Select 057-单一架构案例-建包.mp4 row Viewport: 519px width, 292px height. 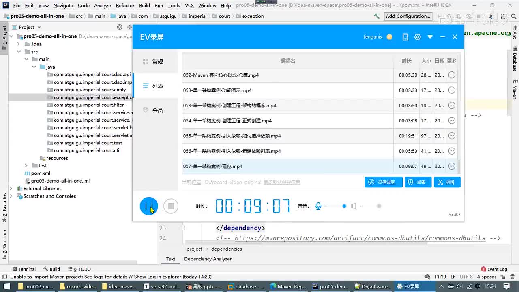[320, 166]
